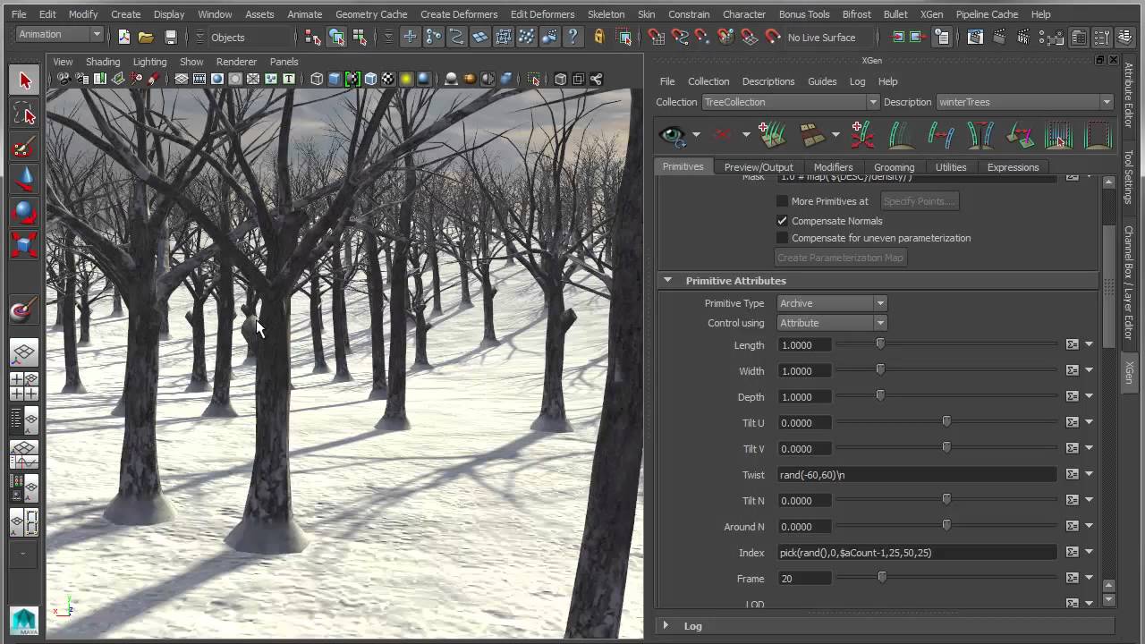Open the viewport Shading menu
The width and height of the screenshot is (1145, 644).
point(103,62)
